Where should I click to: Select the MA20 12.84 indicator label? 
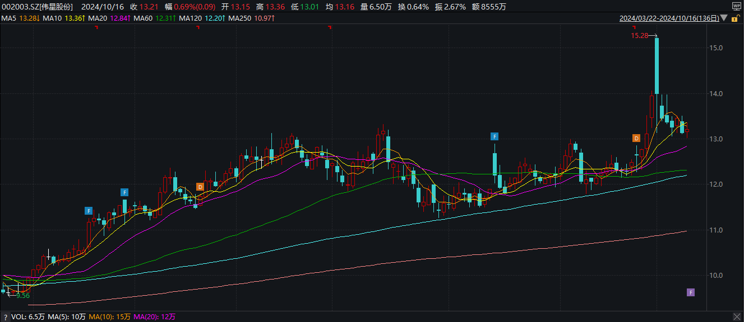(x=109, y=18)
